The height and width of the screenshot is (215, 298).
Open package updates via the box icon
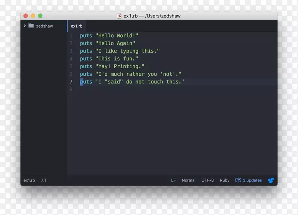click(x=238, y=180)
